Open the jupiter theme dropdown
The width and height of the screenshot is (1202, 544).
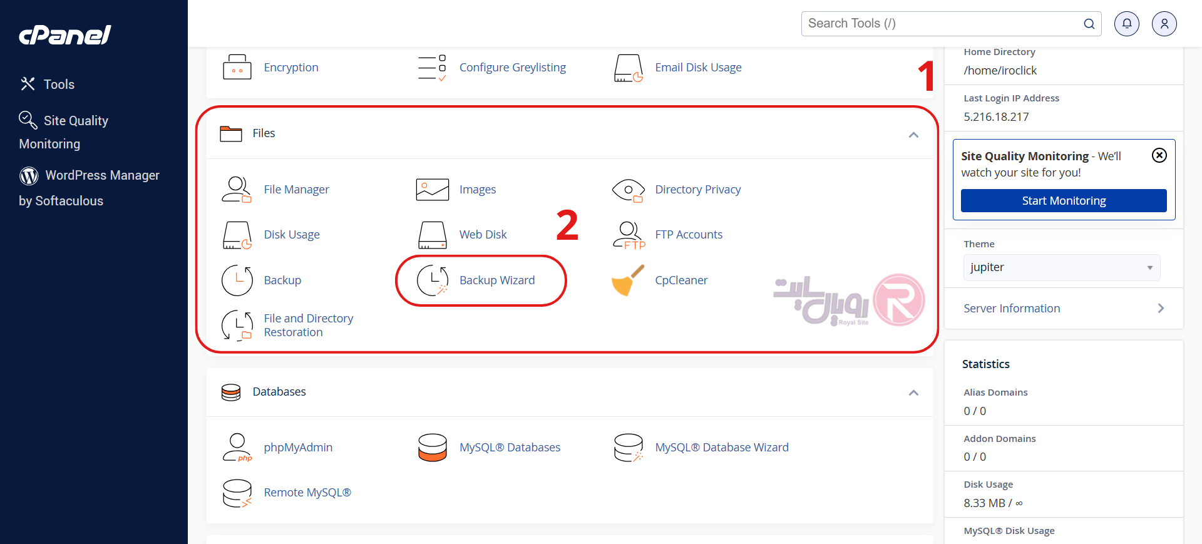tap(1061, 267)
